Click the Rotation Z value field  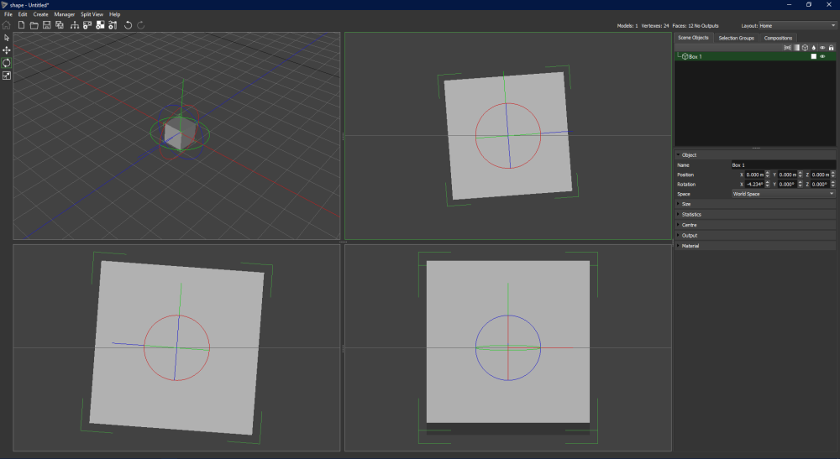click(820, 184)
